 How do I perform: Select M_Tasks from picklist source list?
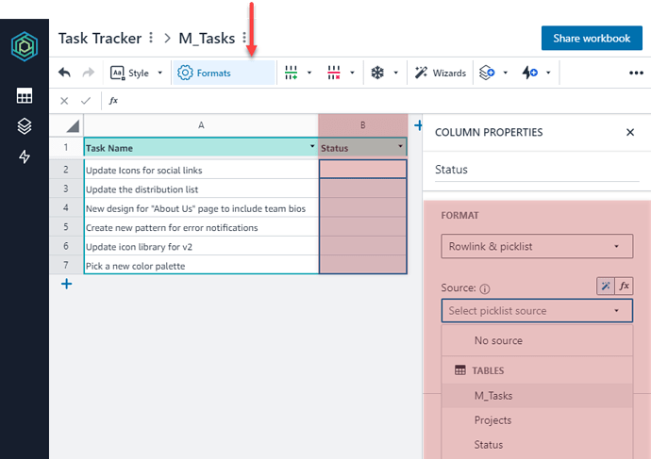click(493, 396)
